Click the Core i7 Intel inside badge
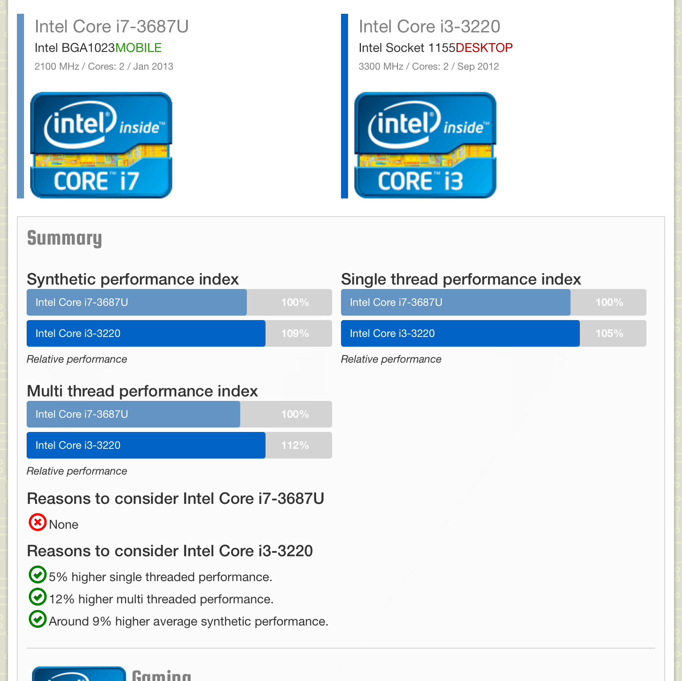Screen dimensions: 682x681 (x=101, y=145)
